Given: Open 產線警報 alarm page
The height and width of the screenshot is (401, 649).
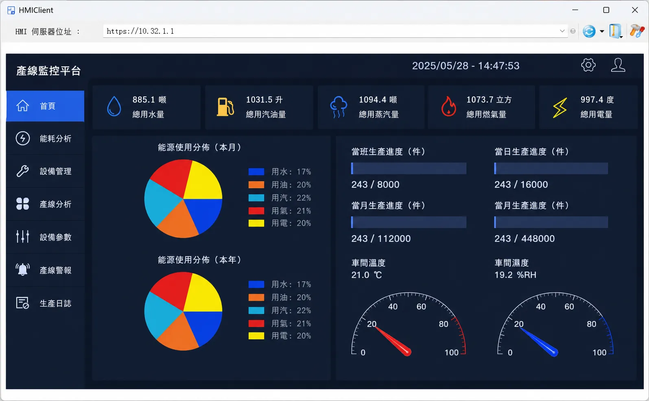Looking at the screenshot, I should (x=45, y=270).
